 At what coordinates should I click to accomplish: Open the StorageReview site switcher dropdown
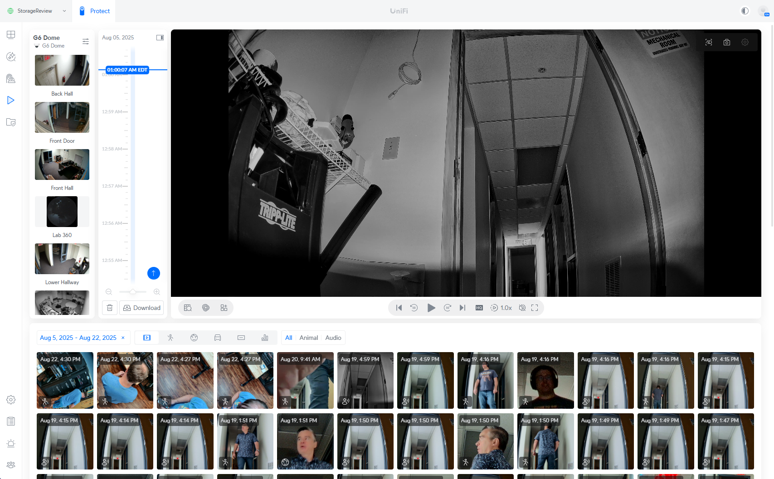pyautogui.click(x=37, y=11)
